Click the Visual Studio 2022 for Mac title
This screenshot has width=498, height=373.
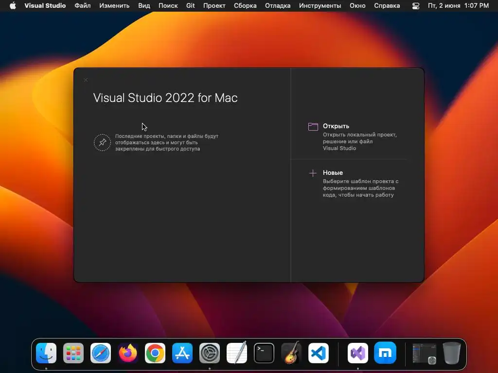(165, 98)
